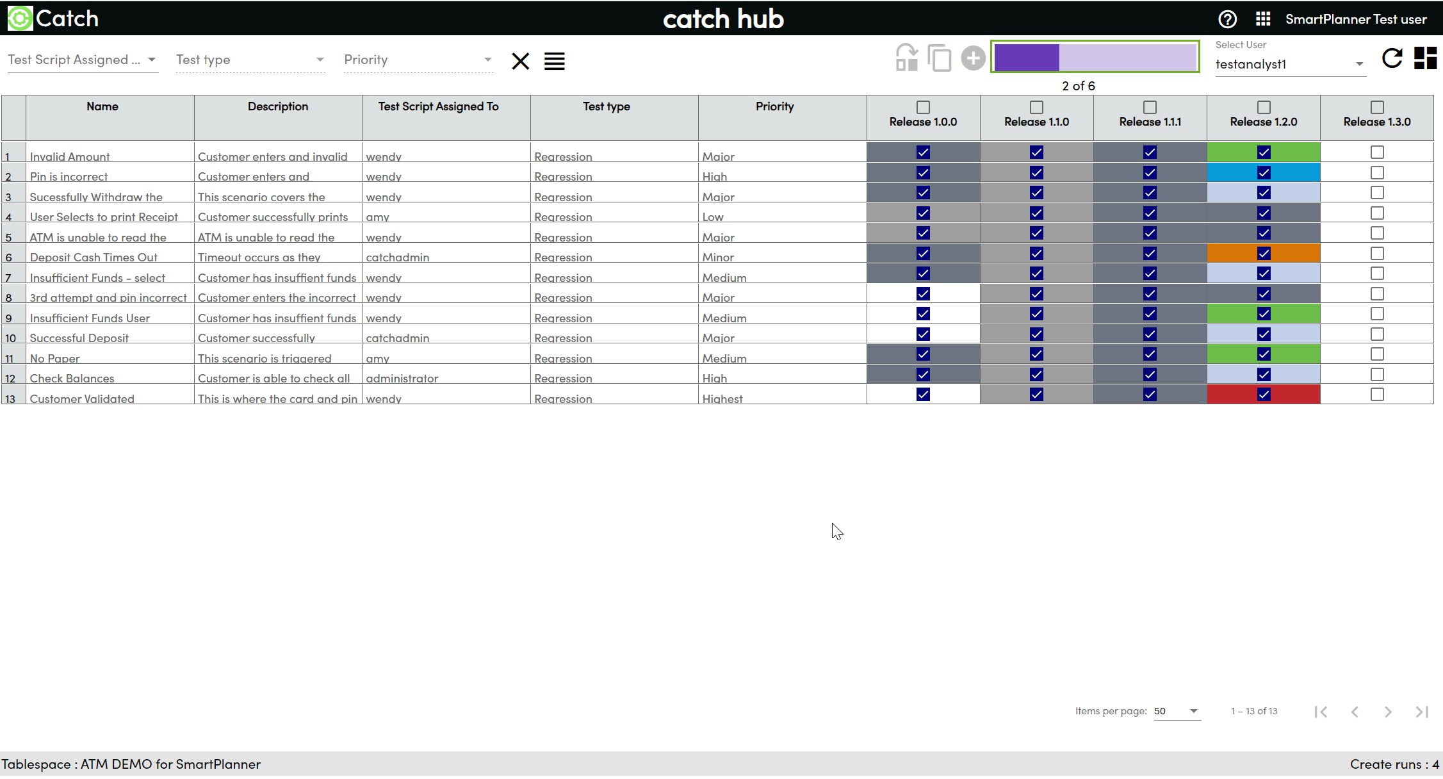Click the copy documents icon
Viewport: 1443px width, 779px height.
(939, 58)
